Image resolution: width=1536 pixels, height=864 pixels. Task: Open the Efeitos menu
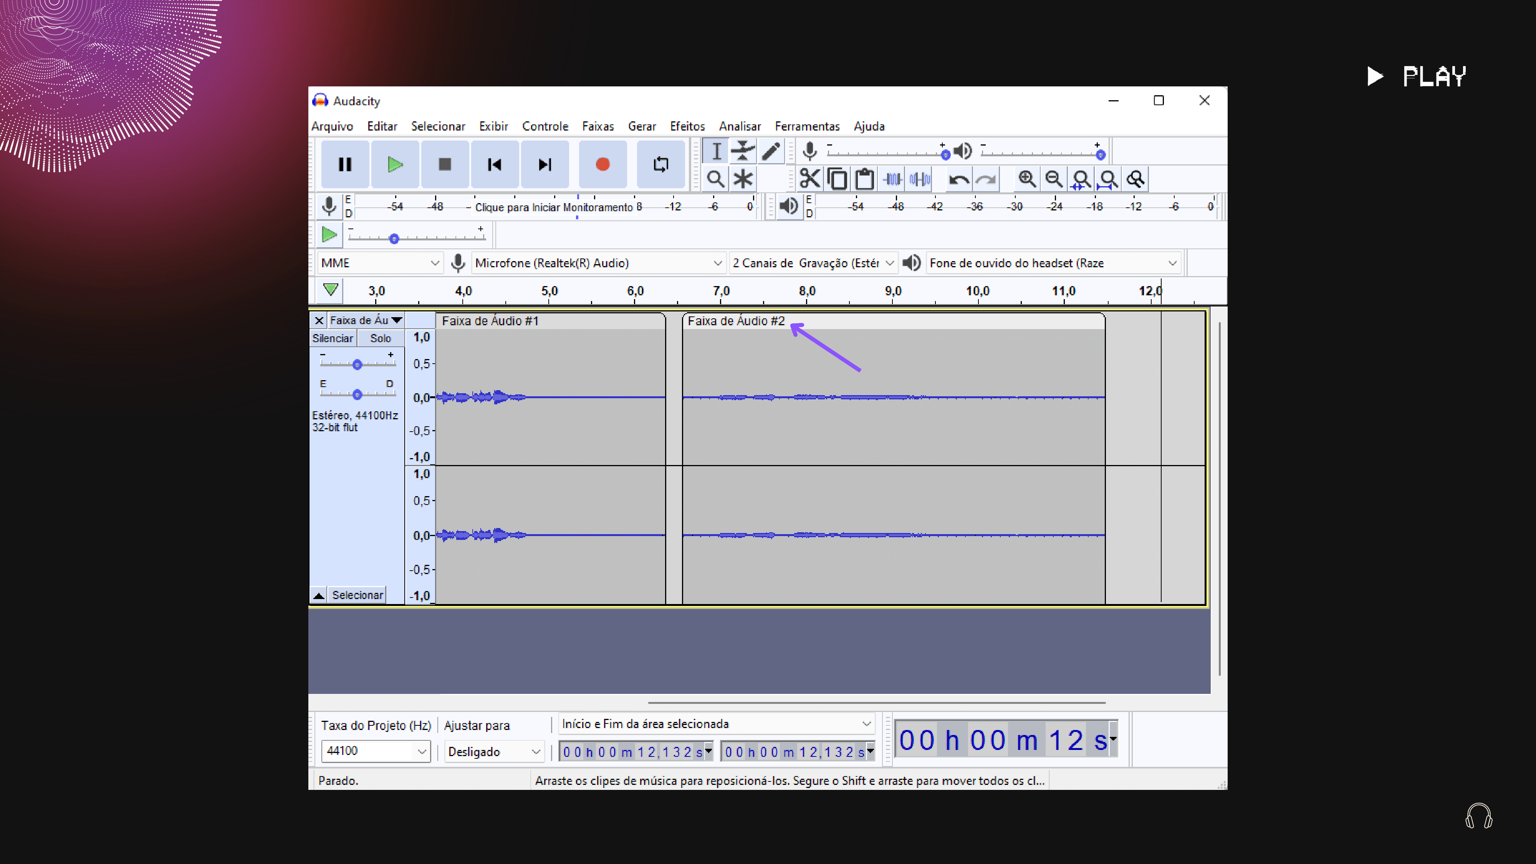pyautogui.click(x=687, y=126)
